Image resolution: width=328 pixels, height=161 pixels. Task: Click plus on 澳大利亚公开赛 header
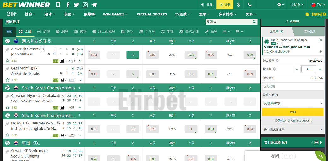pos(79,41)
